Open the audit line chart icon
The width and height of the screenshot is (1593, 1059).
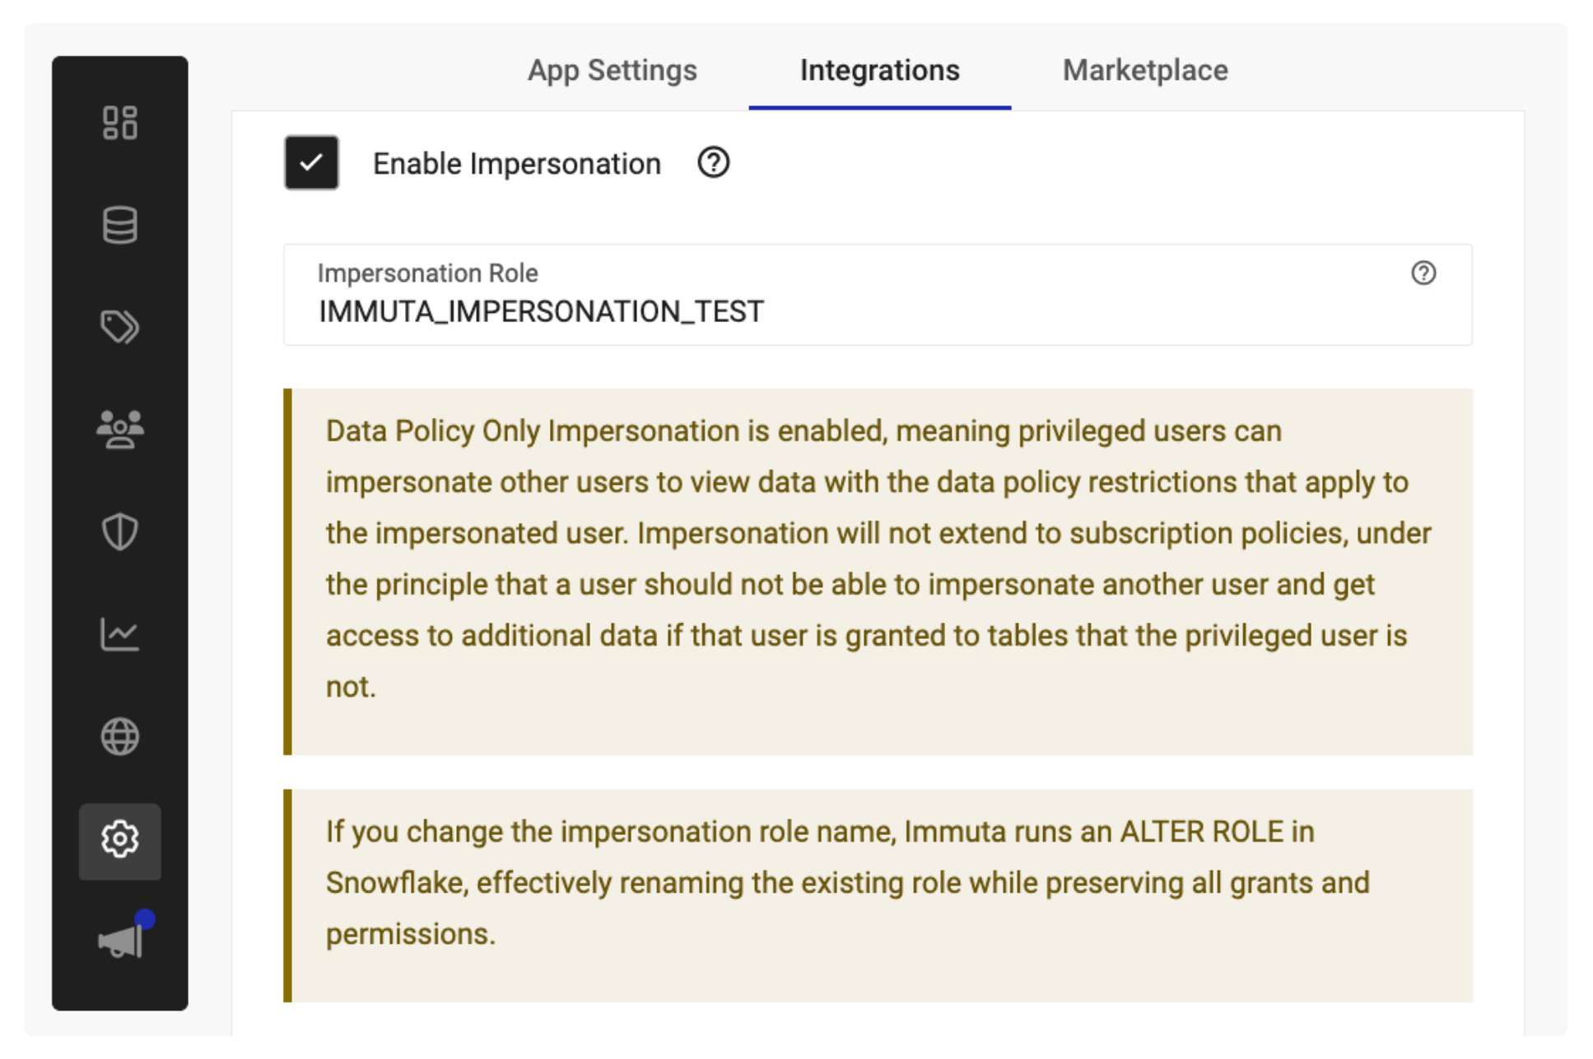(119, 634)
